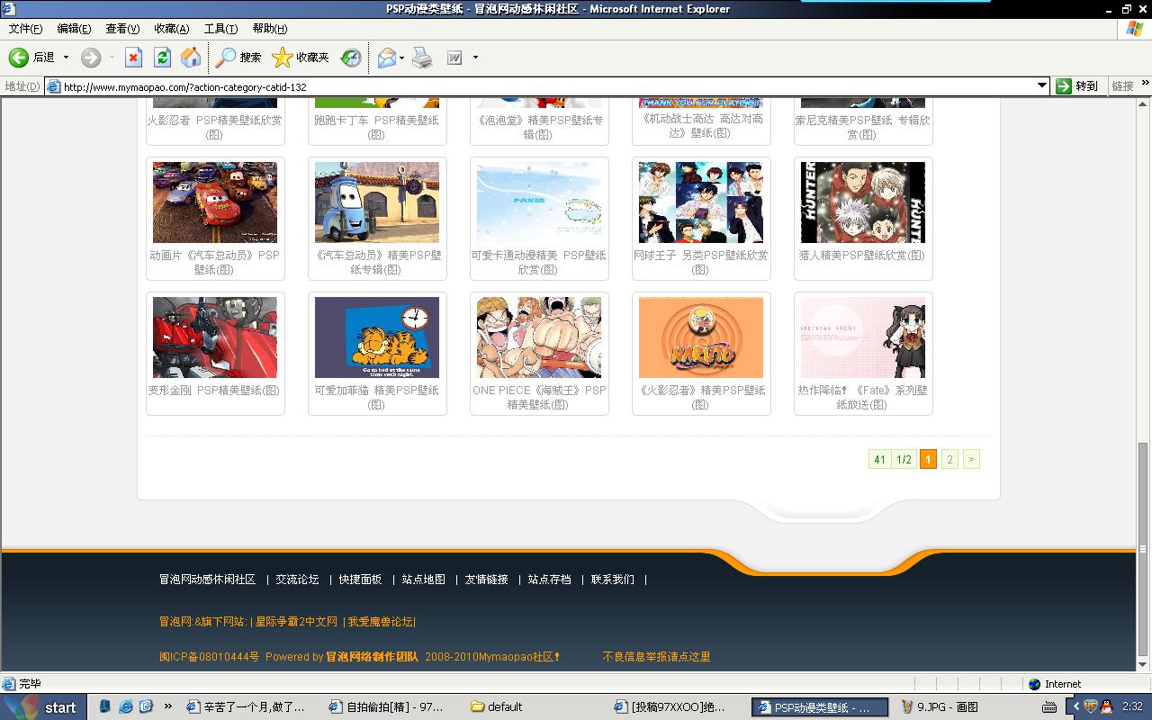Open the 友情链接 footer link
This screenshot has height=720, width=1152.
tap(487, 580)
